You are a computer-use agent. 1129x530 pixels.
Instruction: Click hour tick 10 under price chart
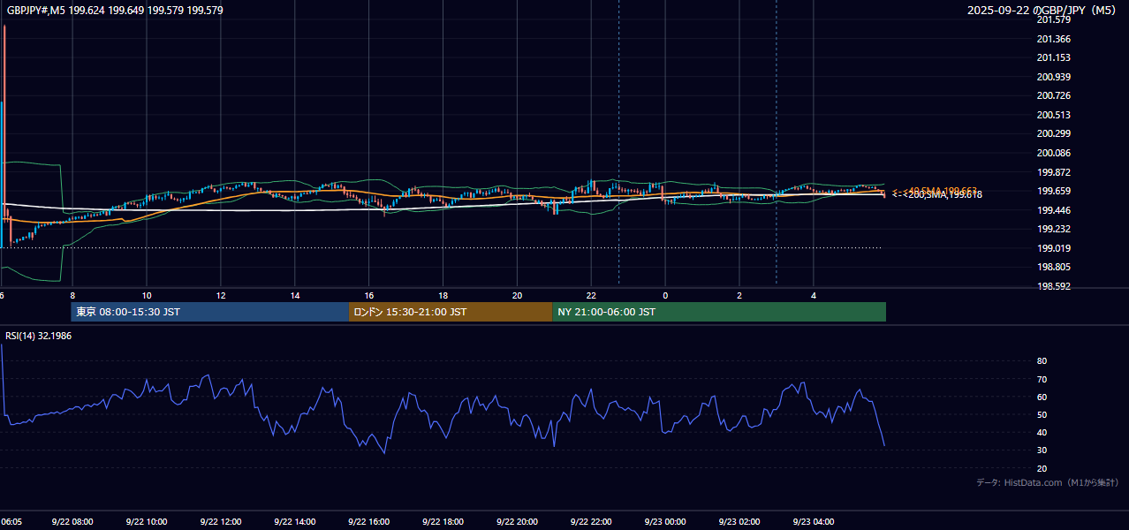tap(147, 295)
